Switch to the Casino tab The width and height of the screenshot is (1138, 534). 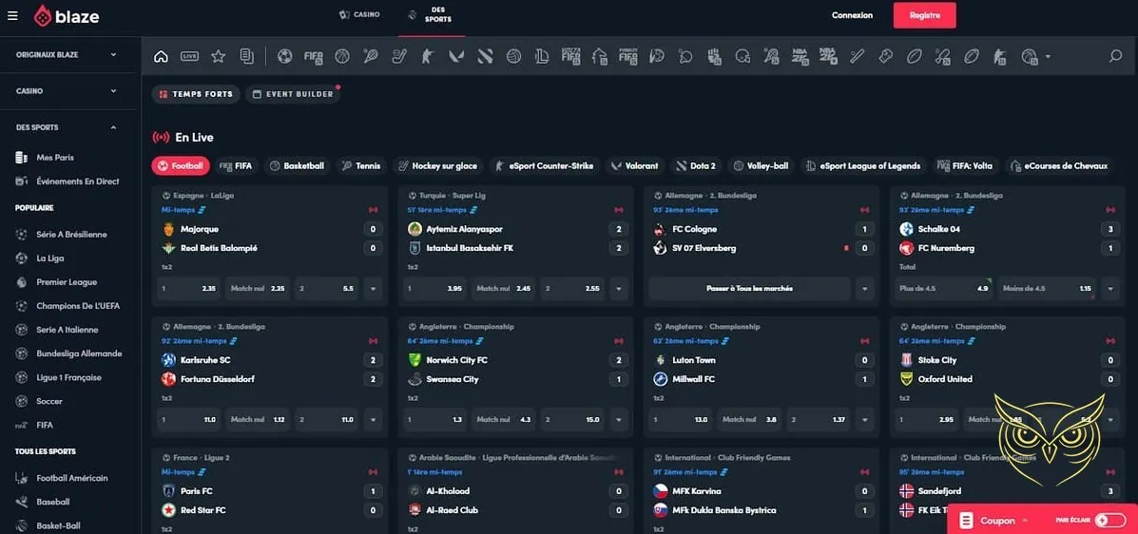coord(359,15)
